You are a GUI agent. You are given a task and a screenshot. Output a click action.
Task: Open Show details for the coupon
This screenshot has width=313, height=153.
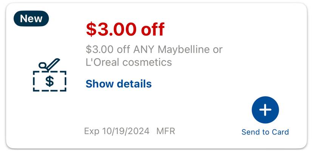point(119,84)
